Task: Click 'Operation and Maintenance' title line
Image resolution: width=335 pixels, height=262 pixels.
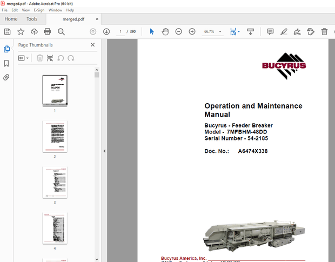Action: pos(253,106)
